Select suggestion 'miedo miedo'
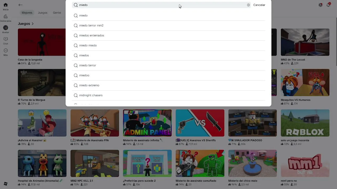Image resolution: width=337 pixels, height=189 pixels. click(168, 45)
